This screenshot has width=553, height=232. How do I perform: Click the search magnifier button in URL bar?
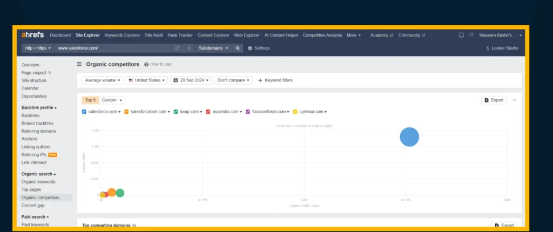point(238,48)
